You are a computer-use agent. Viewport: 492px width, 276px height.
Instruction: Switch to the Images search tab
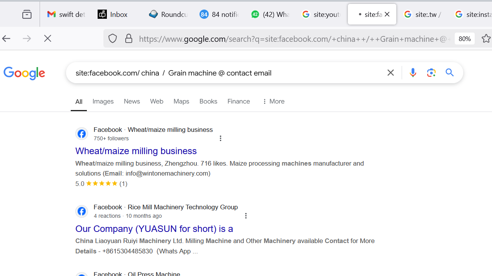103,101
